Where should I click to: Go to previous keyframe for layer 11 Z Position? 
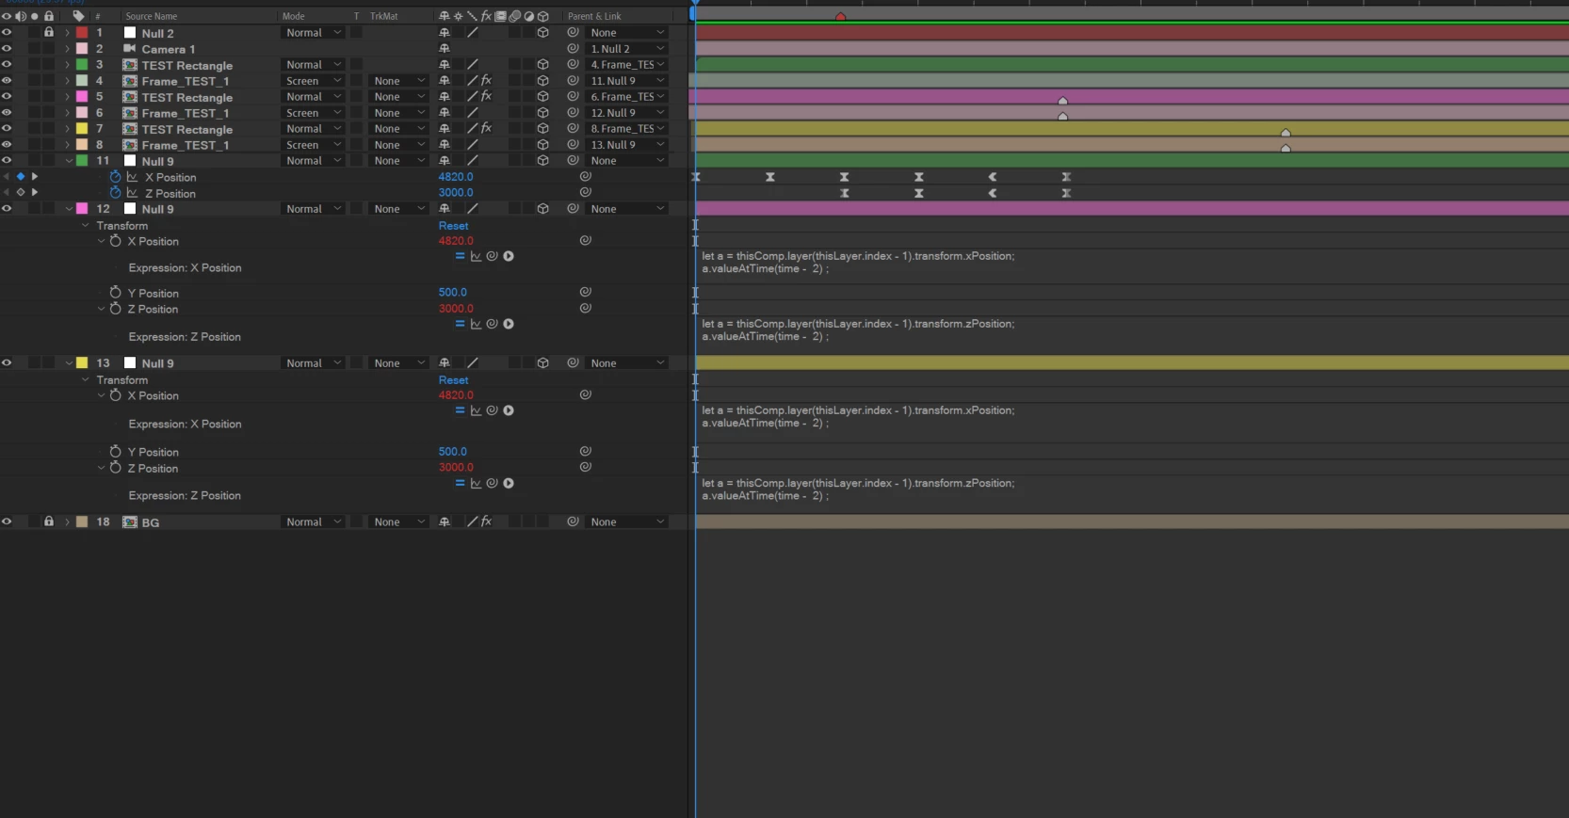[x=7, y=193]
